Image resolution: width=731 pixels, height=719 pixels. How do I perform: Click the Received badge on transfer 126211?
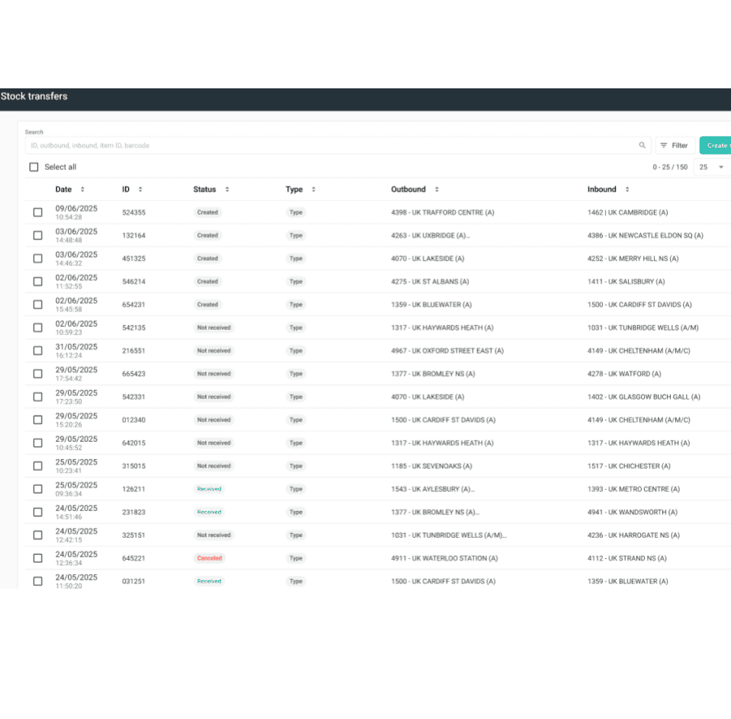click(209, 489)
